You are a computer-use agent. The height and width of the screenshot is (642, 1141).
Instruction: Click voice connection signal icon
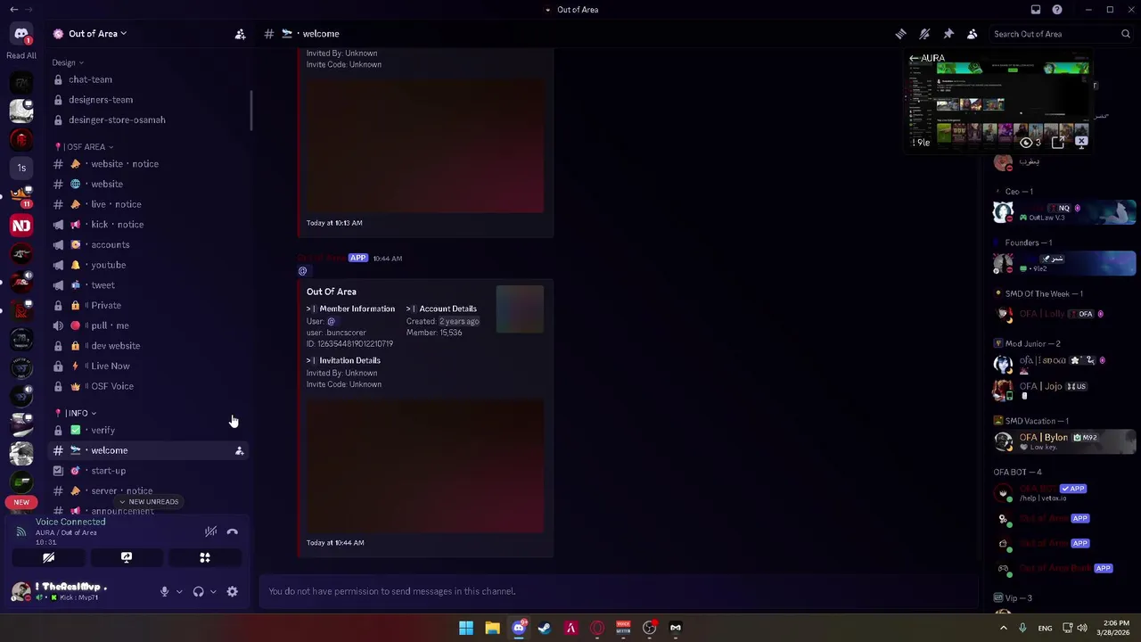coord(21,532)
